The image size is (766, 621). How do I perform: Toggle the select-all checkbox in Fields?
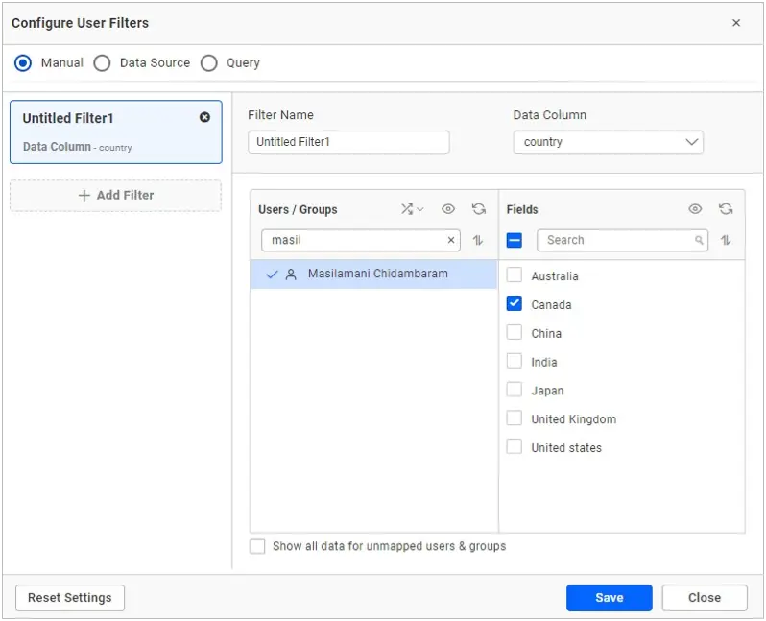coord(514,240)
